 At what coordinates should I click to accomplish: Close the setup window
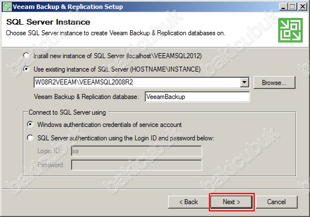303,7
